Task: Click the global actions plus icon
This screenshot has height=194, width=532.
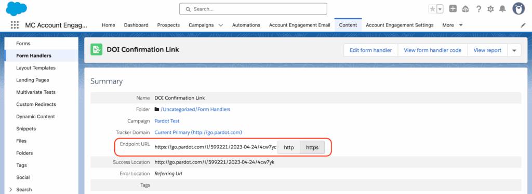Action: point(453,9)
